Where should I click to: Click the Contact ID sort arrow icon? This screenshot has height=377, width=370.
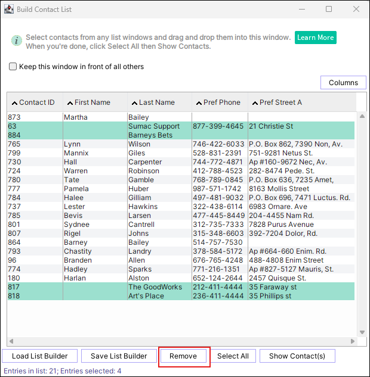click(x=15, y=103)
